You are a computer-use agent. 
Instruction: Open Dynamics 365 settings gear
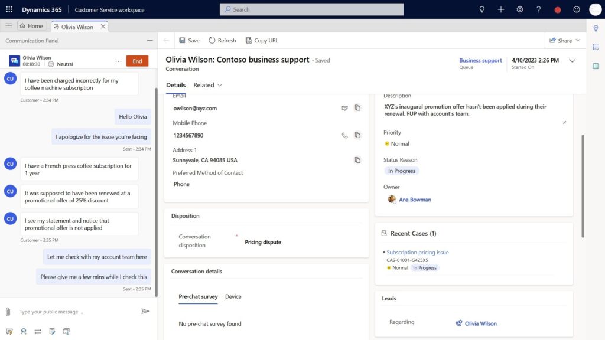[520, 9]
